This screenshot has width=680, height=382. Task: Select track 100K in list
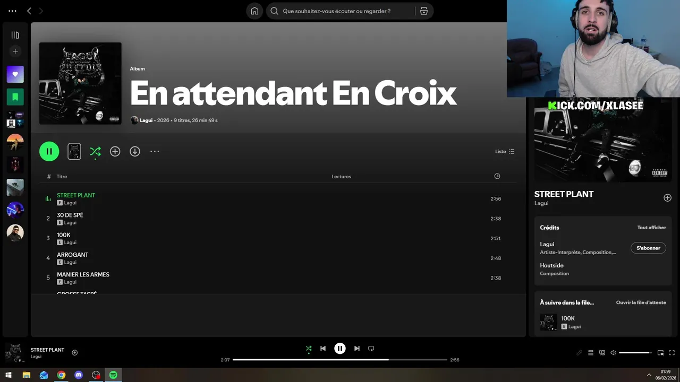point(277,238)
